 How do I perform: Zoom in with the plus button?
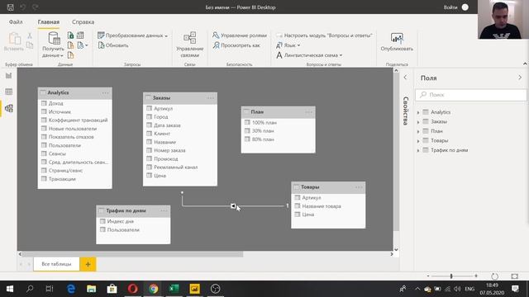point(476,276)
